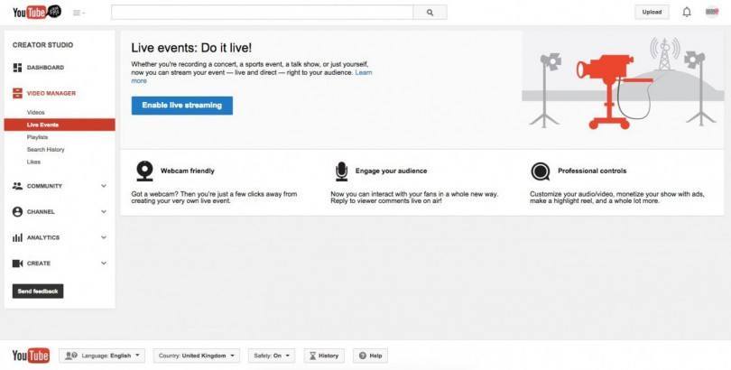Open the Dashboard section label
Screen dimensions: 731x370
point(45,68)
